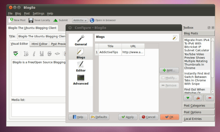Toggle bold formatting in the editor
Image resolution: width=220 pixels, height=132 pixels.
(x=26, y=54)
